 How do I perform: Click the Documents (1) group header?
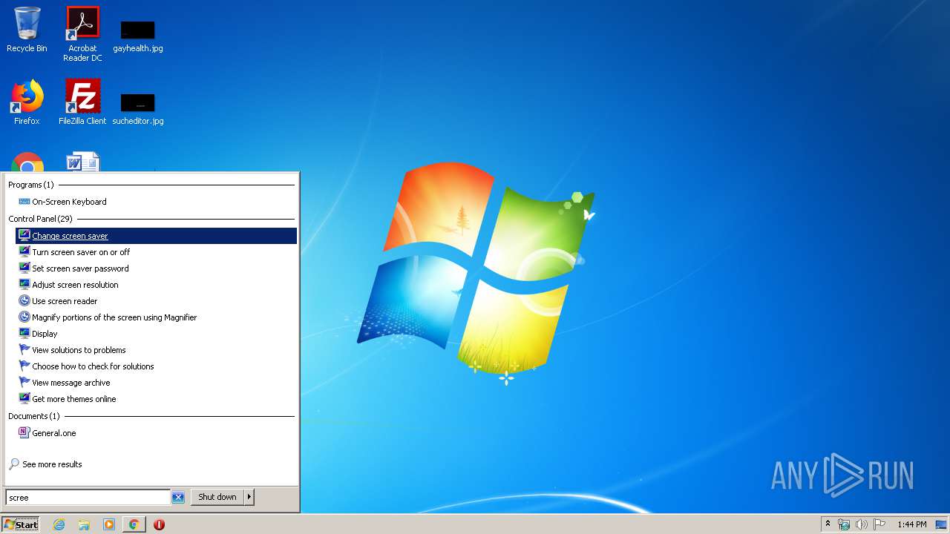coord(33,416)
